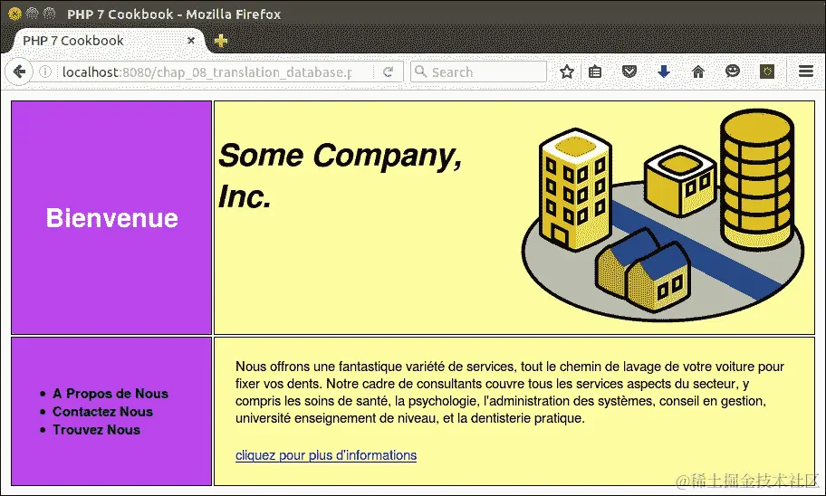Click the buildings illustration image
826x496 pixels.
click(663, 215)
